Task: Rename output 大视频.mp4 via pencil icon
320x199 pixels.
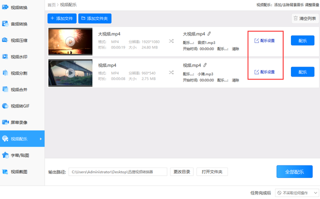Action: tap(209, 33)
